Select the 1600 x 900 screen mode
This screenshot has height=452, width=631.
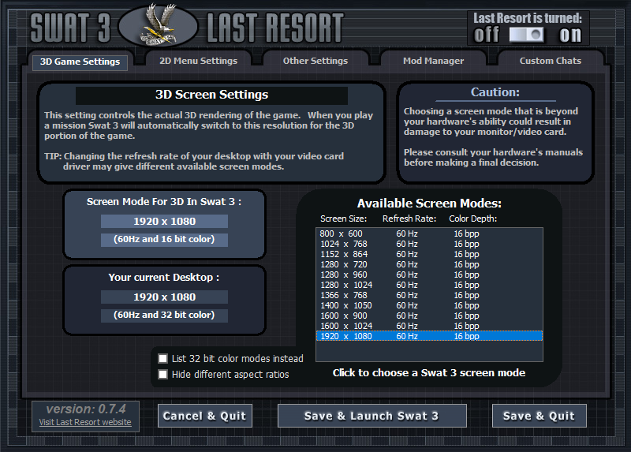click(429, 316)
